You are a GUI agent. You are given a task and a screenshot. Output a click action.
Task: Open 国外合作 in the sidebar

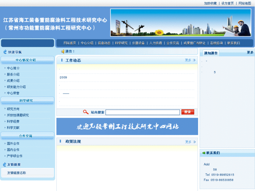click(13, 144)
